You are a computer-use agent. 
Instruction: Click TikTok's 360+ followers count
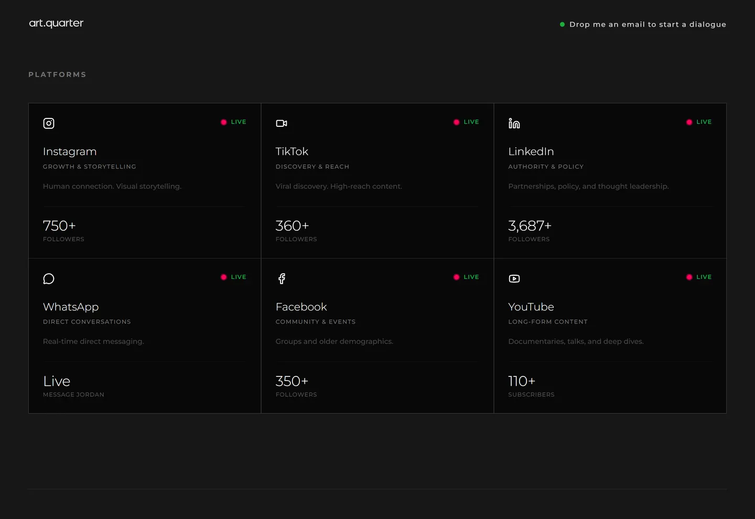pos(292,225)
